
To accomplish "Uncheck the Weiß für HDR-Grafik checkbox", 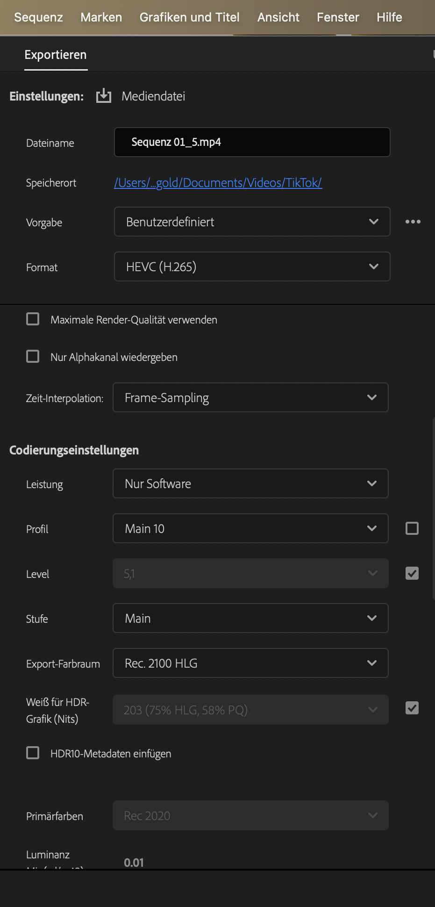I will pos(412,708).
